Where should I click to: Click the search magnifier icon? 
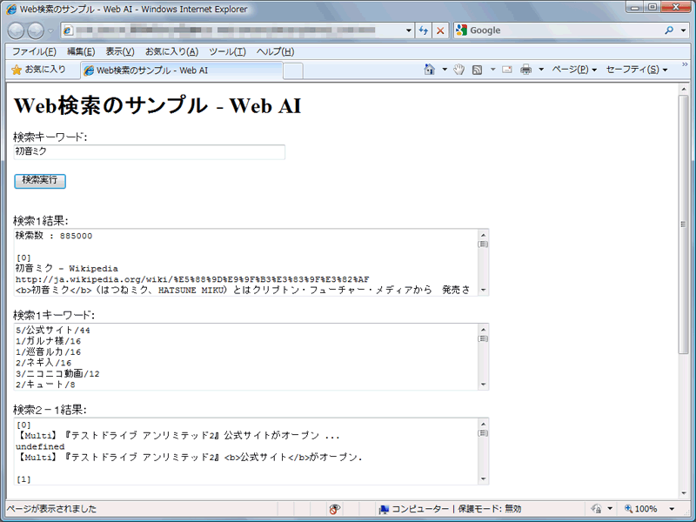[x=669, y=30]
